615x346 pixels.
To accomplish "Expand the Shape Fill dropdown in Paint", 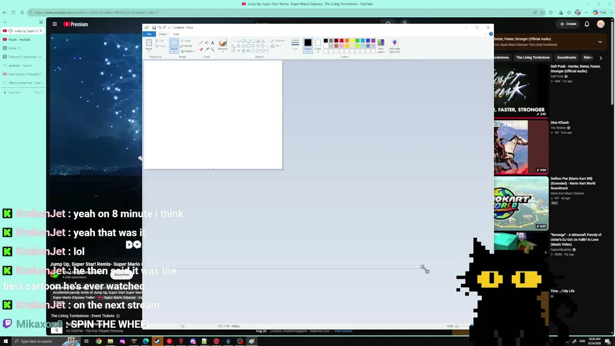I will click(x=275, y=46).
